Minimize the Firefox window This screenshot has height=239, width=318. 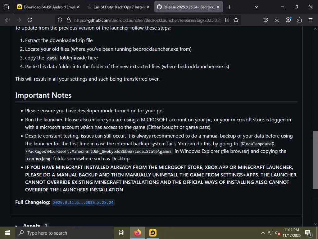(x=282, y=7)
